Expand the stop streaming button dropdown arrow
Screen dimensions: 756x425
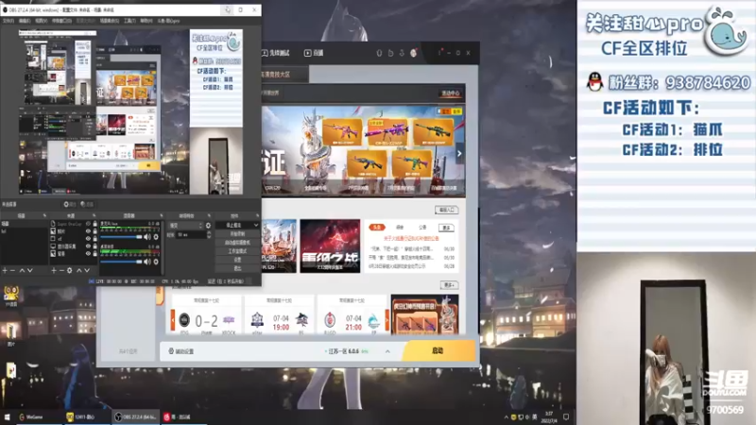[256, 225]
